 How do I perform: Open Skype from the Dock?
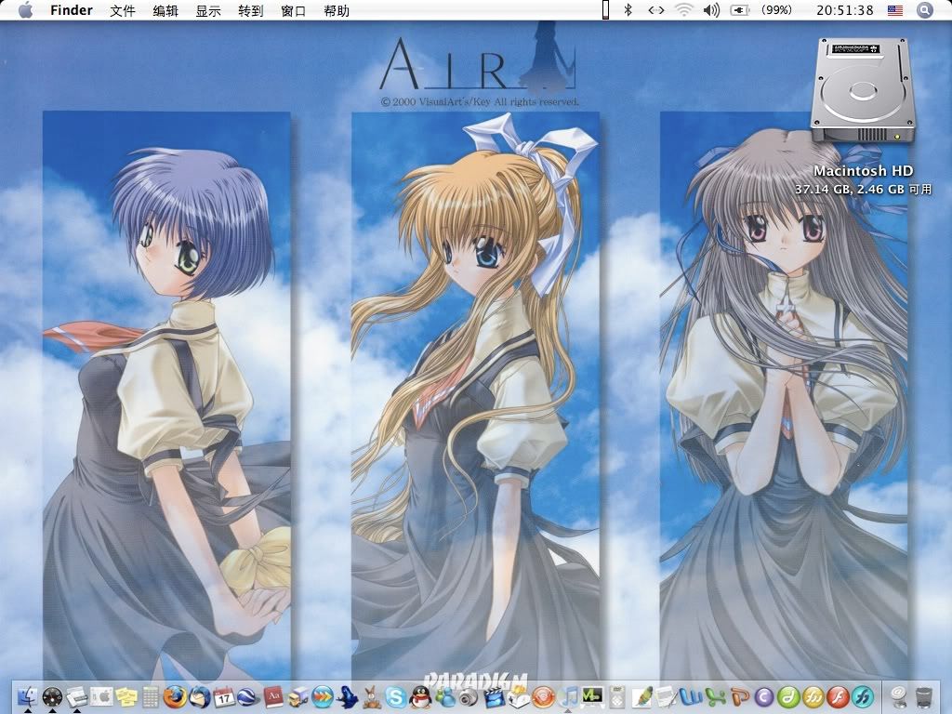(x=395, y=696)
